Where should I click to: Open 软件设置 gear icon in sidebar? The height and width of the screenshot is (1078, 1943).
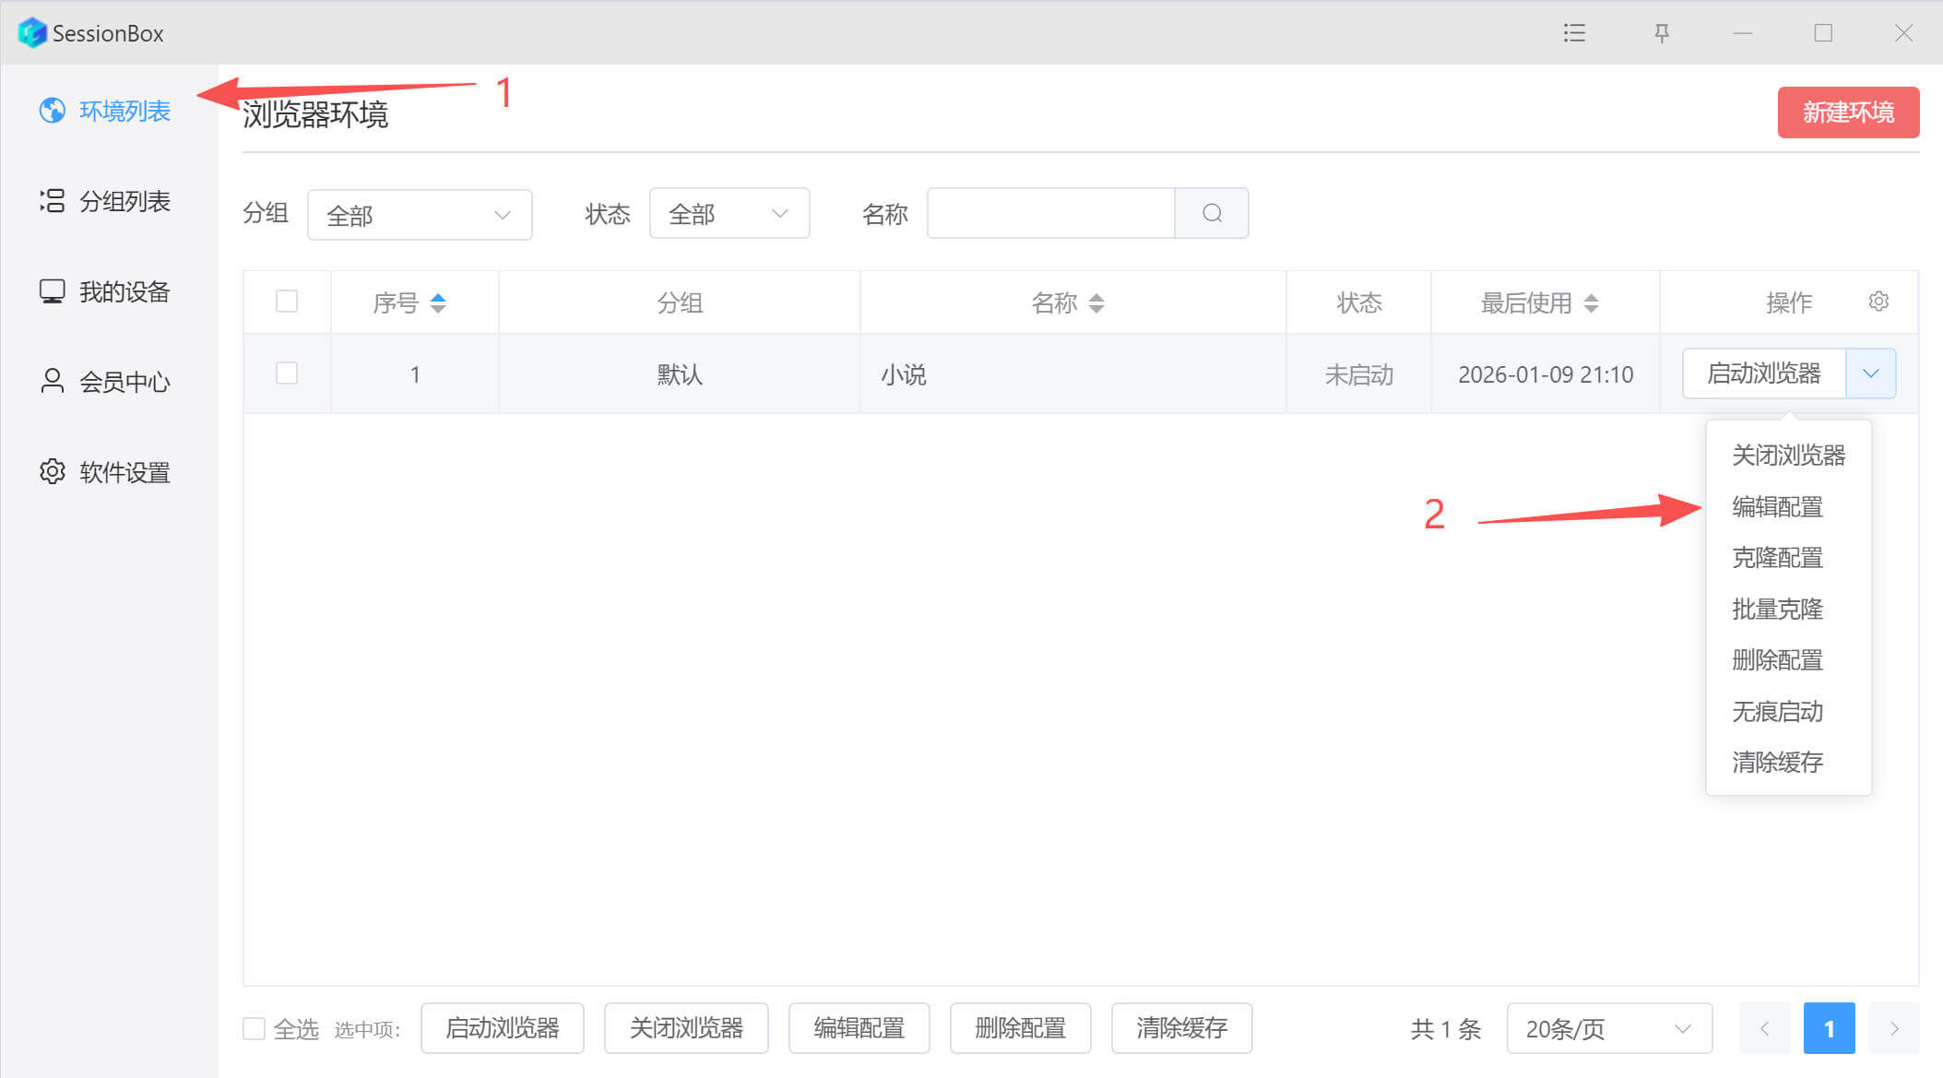tap(53, 472)
